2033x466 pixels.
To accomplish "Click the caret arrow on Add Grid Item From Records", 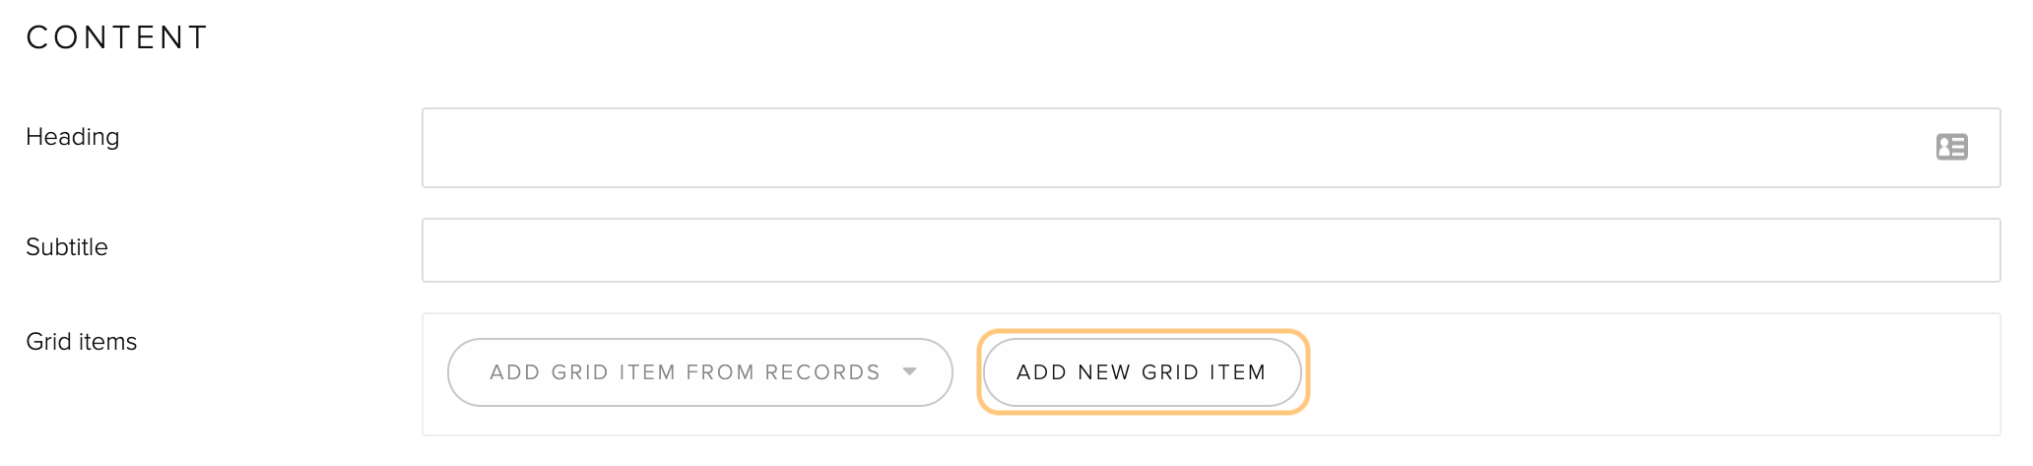I will point(909,371).
